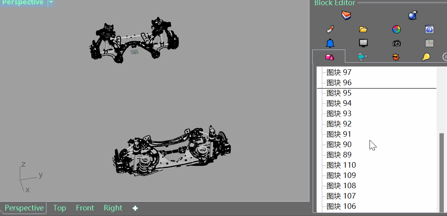The width and height of the screenshot is (447, 216).
Task: Click the color wheel icon
Action: click(x=396, y=29)
